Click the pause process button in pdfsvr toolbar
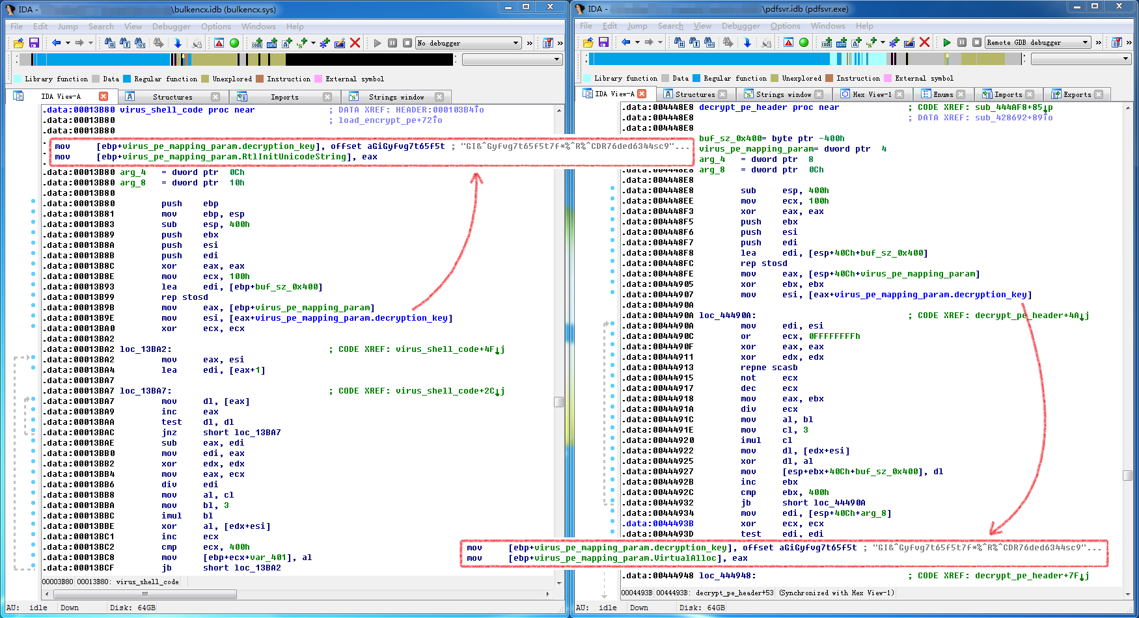This screenshot has height=618, width=1139. (962, 42)
